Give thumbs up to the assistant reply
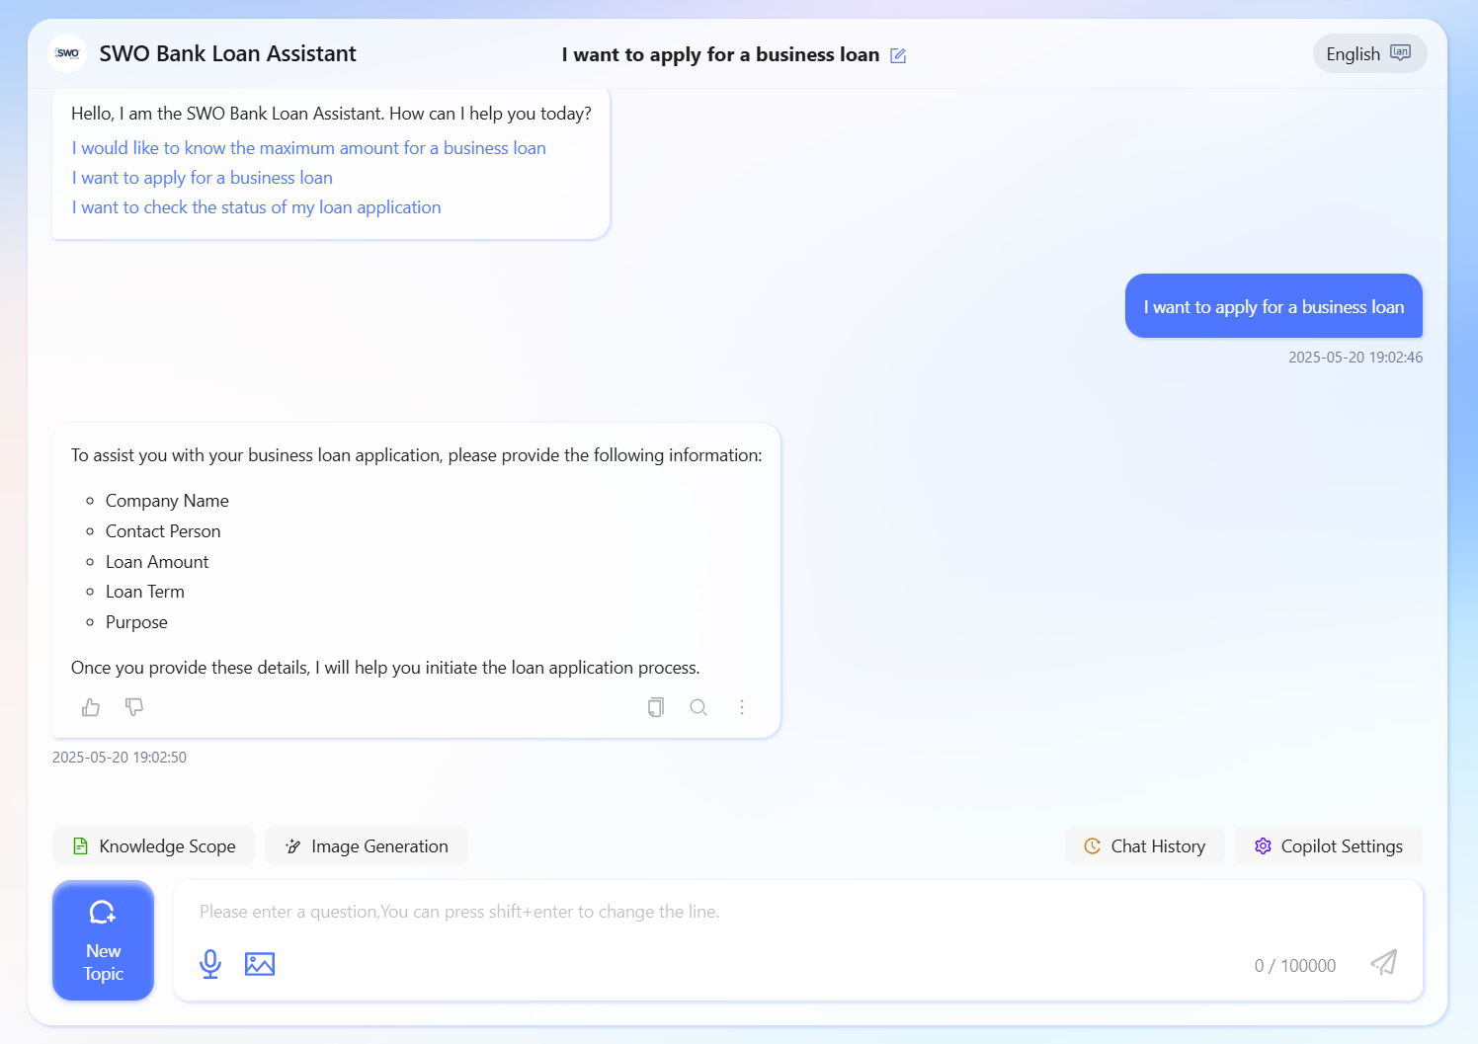Screen dimensions: 1478x1044 pyautogui.click(x=91, y=707)
